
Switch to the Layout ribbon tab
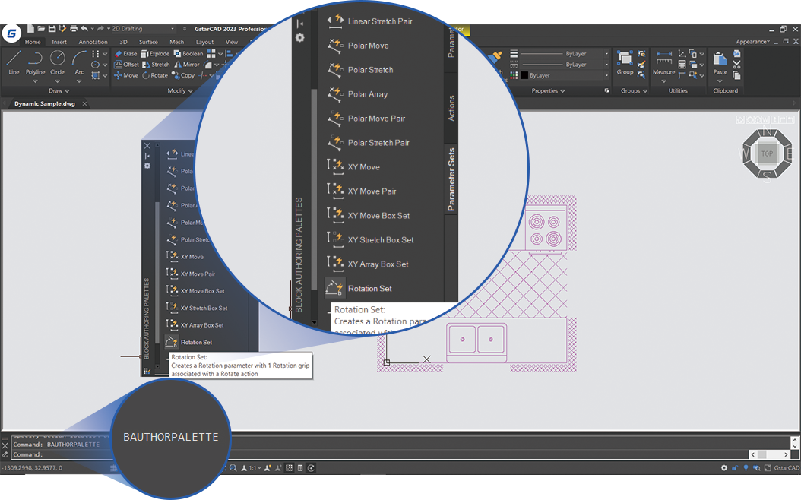(x=204, y=42)
